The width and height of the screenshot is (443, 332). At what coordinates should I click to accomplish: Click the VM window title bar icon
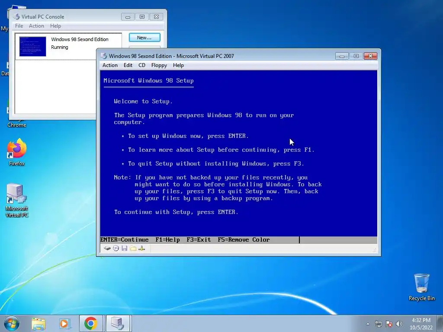[x=104, y=56]
